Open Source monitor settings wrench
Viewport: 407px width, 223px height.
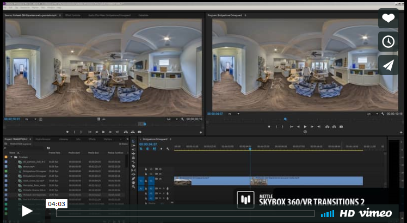pos(182,119)
